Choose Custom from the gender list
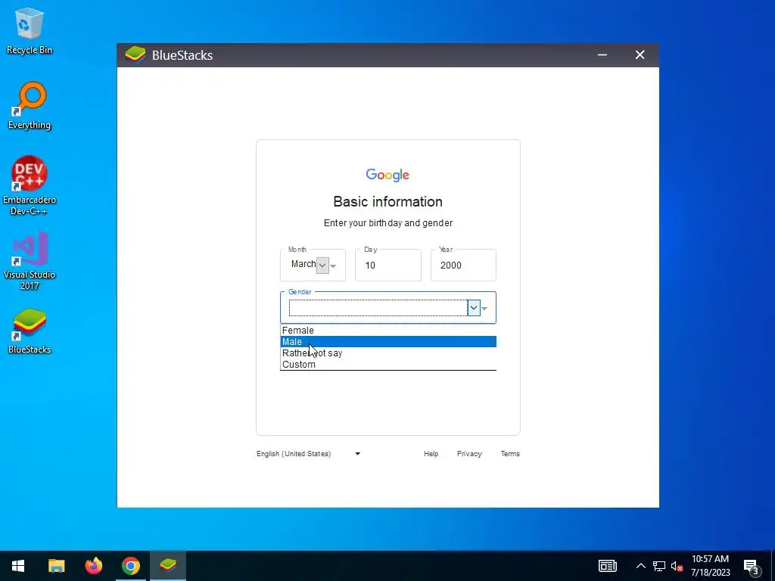The height and width of the screenshot is (581, 775). (x=388, y=364)
